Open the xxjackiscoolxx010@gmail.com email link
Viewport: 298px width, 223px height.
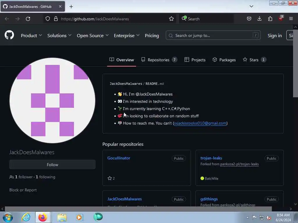(200, 123)
